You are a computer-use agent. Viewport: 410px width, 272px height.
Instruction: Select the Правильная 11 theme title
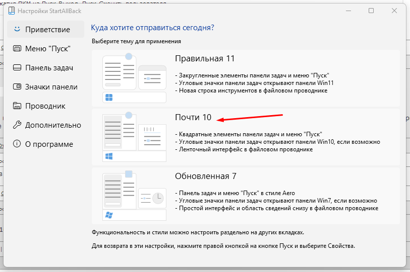[205, 58]
